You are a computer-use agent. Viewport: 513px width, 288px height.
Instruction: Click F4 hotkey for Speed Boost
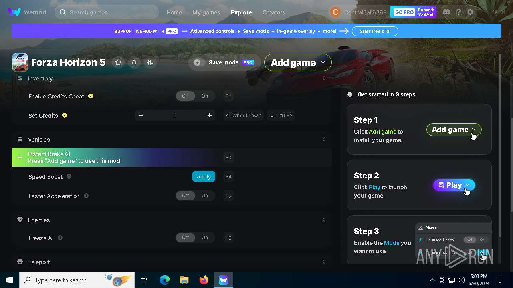pos(228,176)
